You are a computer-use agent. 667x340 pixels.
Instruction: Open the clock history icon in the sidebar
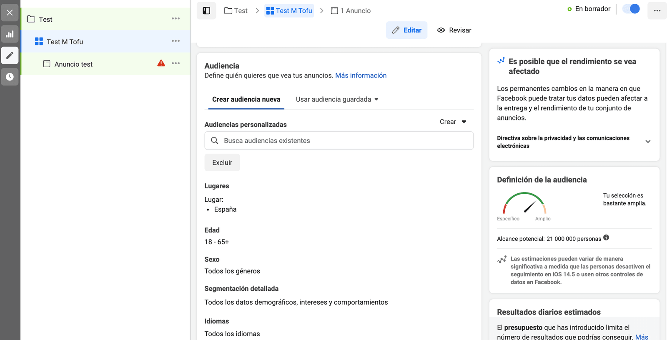[x=10, y=77]
